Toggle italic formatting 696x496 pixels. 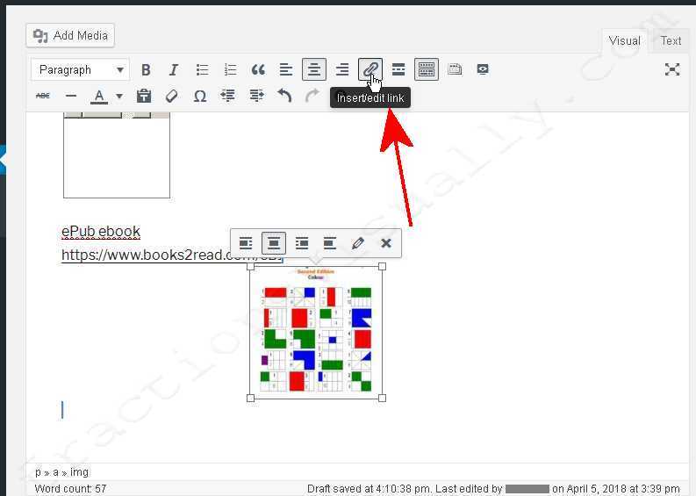[x=174, y=69]
